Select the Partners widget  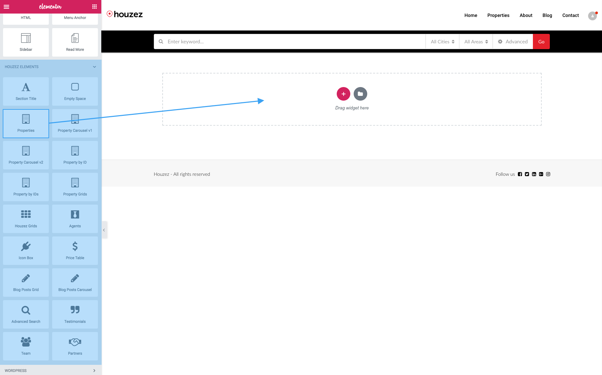[75, 346]
